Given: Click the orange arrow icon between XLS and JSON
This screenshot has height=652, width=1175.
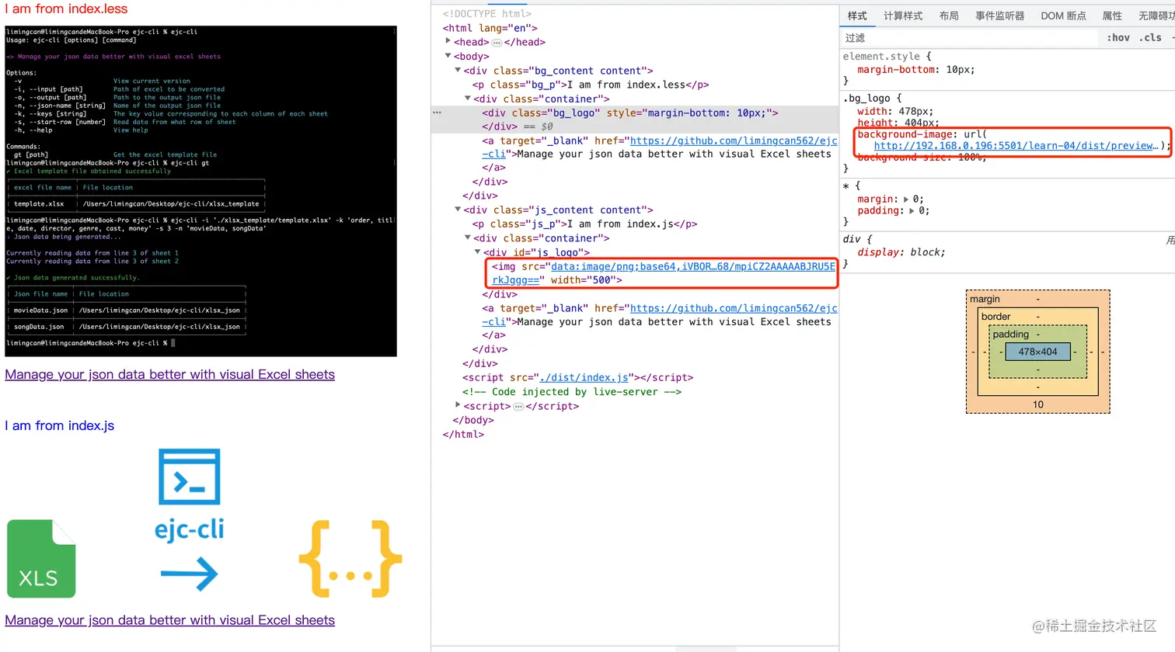Looking at the screenshot, I should coord(189,574).
